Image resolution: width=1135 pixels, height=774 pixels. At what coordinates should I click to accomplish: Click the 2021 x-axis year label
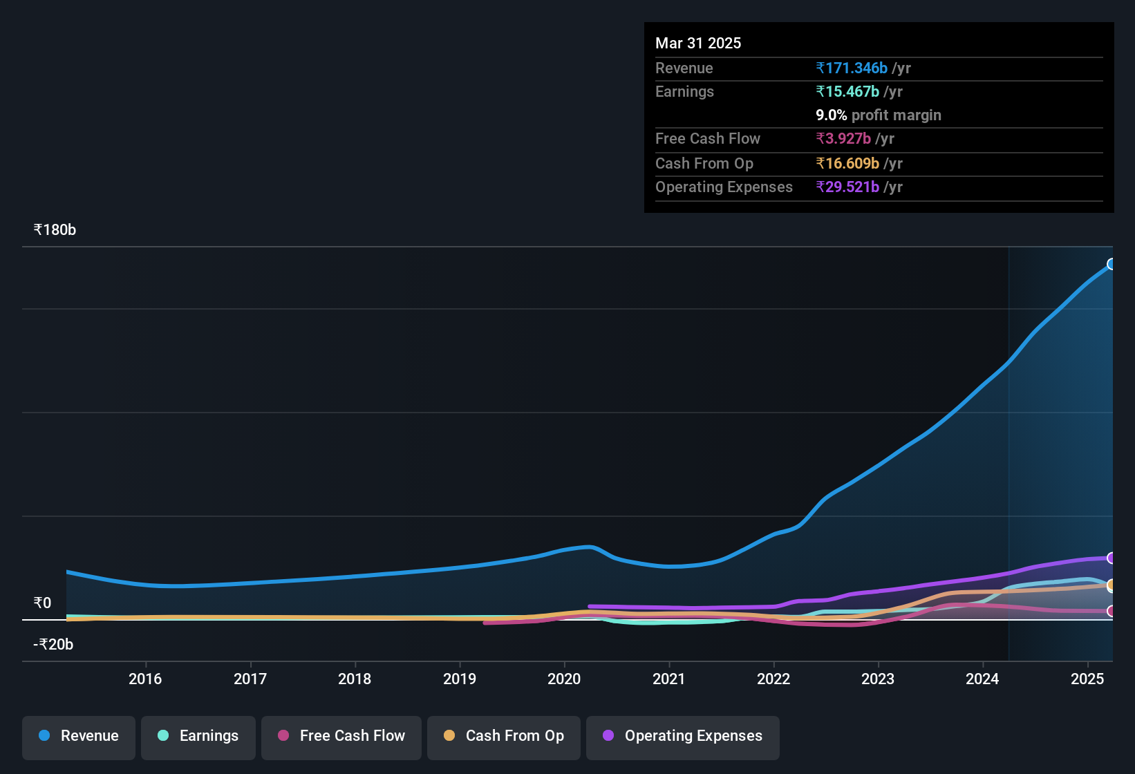669,679
